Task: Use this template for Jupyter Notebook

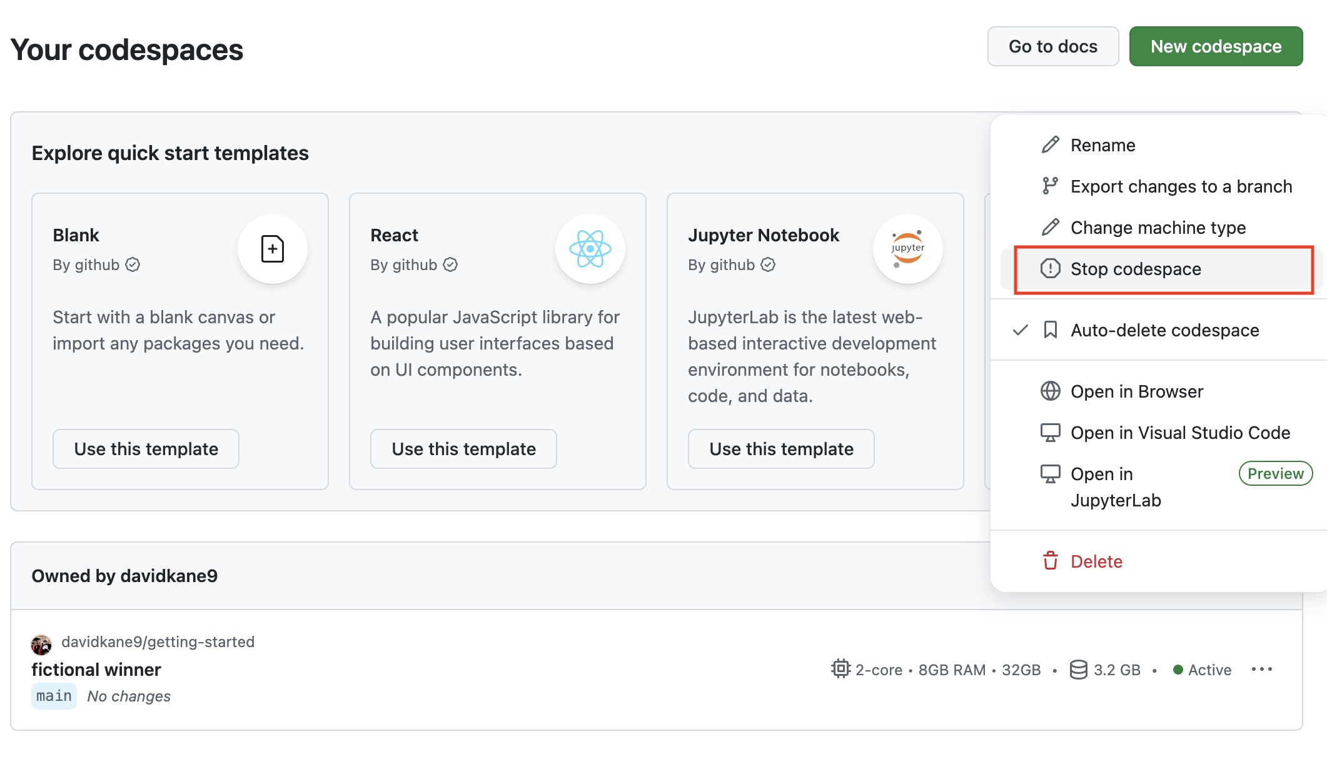Action: 781,449
